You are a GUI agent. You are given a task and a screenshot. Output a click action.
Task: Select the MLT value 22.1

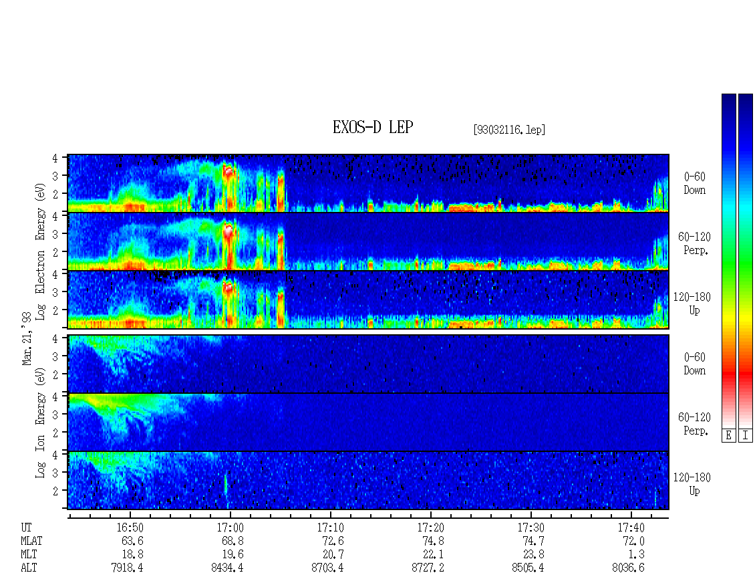433,554
